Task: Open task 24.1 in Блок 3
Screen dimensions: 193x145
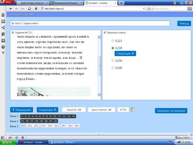Action: [44, 126]
